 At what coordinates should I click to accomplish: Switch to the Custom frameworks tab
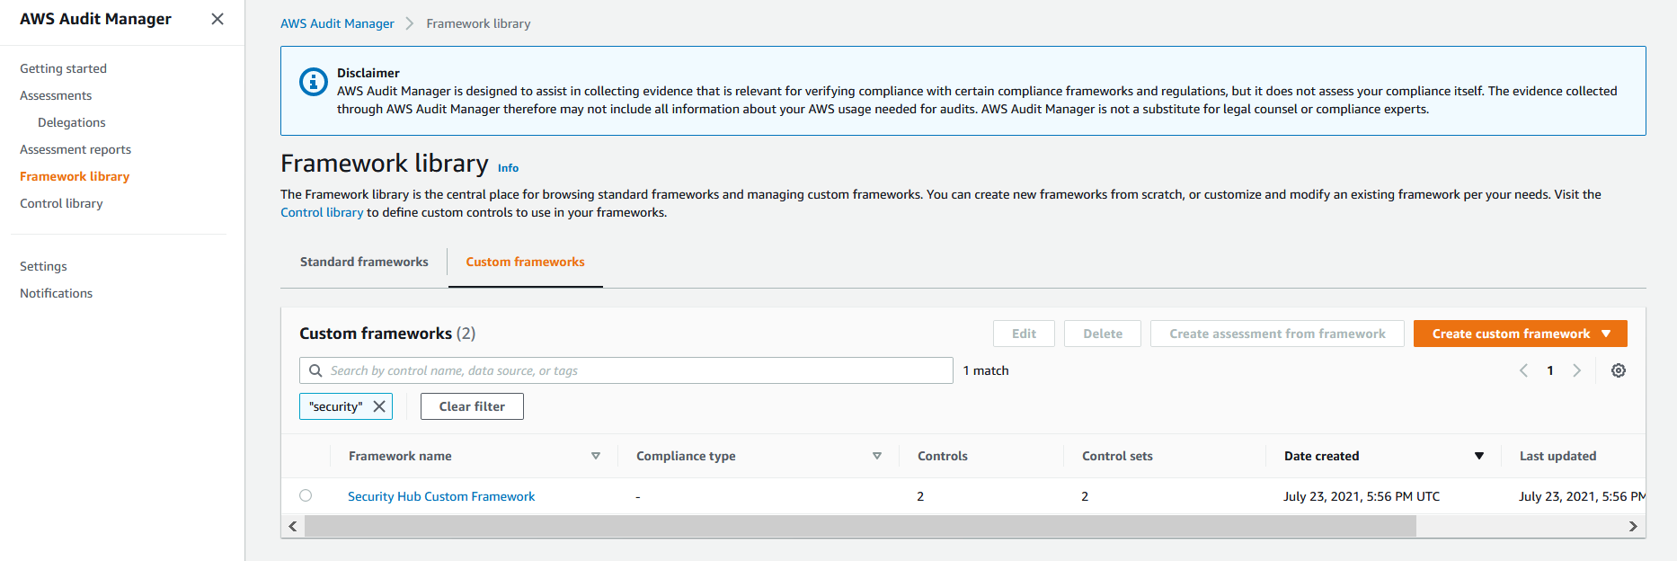[x=525, y=262]
